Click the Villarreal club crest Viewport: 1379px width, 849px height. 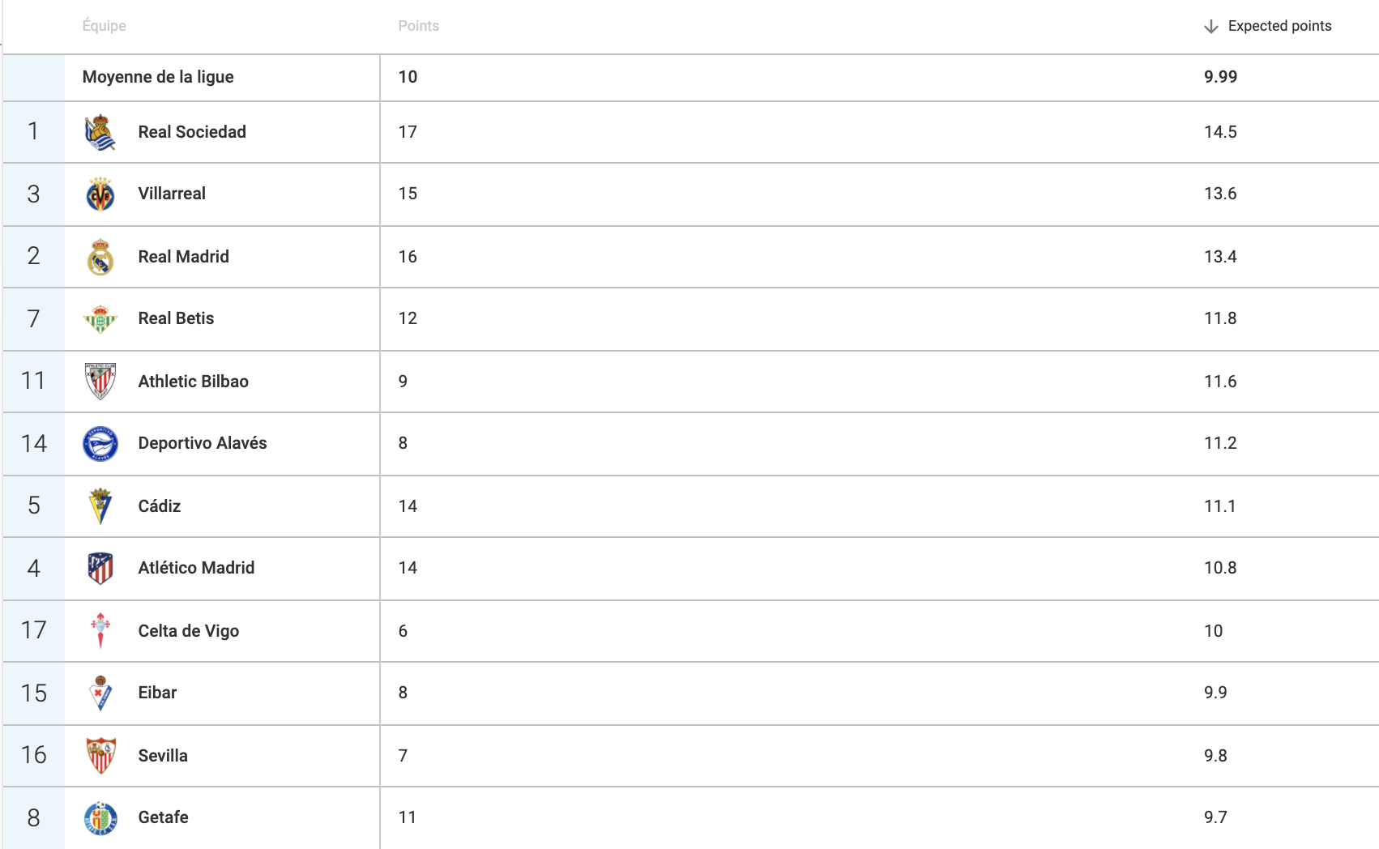[x=100, y=194]
